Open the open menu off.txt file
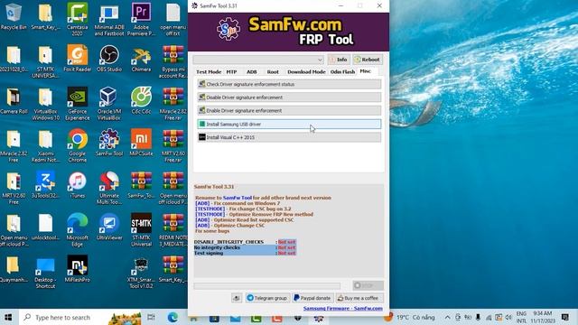Image resolution: width=578 pixels, height=325 pixels. click(173, 19)
